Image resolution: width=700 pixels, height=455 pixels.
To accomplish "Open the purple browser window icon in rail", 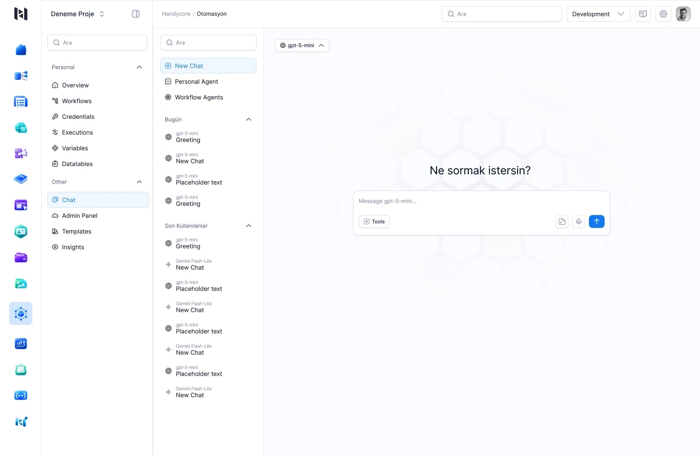I will coord(21,205).
